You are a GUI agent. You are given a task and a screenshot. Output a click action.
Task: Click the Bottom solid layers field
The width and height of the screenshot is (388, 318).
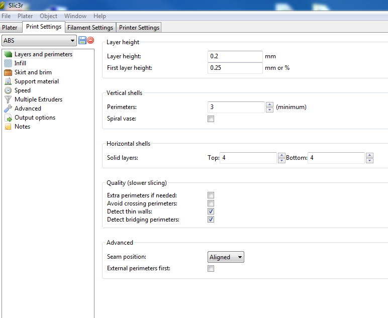point(336,158)
